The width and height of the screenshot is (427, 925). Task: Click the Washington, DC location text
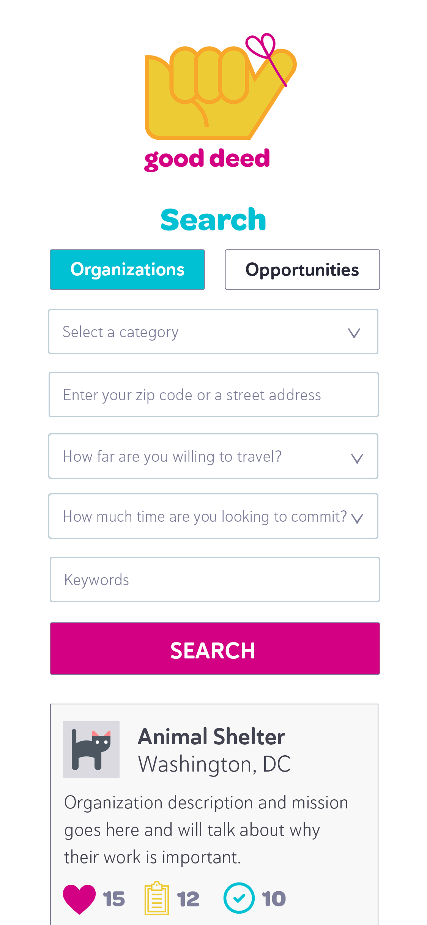[214, 764]
